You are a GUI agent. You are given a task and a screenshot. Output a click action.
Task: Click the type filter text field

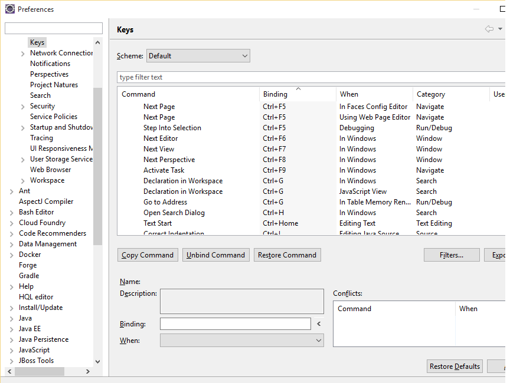(207, 77)
